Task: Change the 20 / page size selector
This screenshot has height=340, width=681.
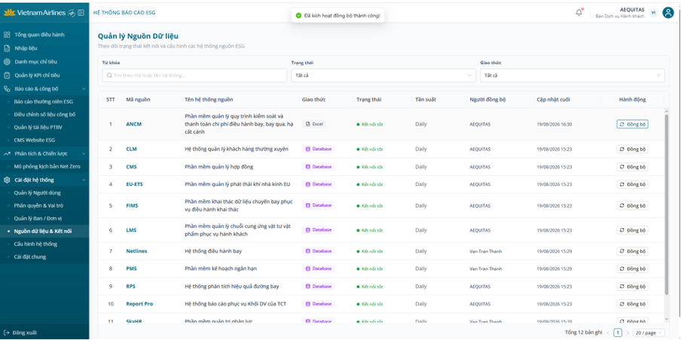Action: (x=649, y=332)
